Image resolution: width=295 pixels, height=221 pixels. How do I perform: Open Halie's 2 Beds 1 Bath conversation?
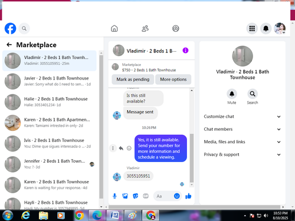tap(50, 102)
